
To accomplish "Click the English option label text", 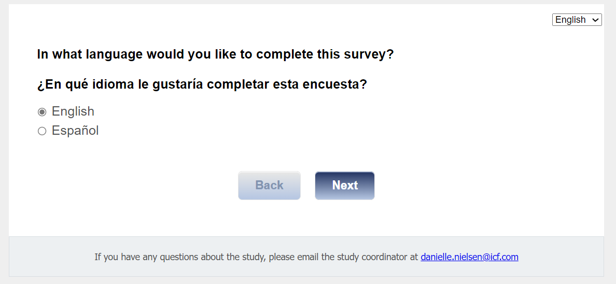I will click(73, 111).
